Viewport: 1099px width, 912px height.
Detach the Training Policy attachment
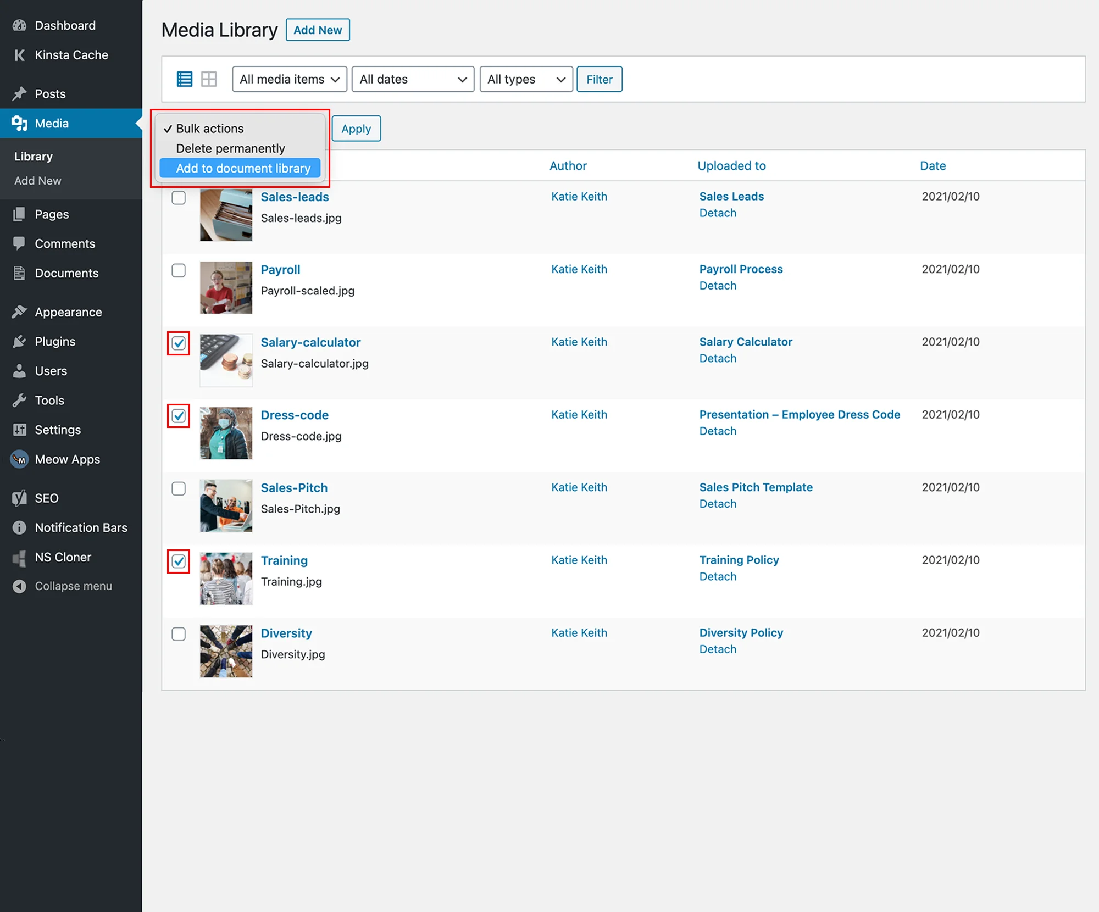(717, 576)
